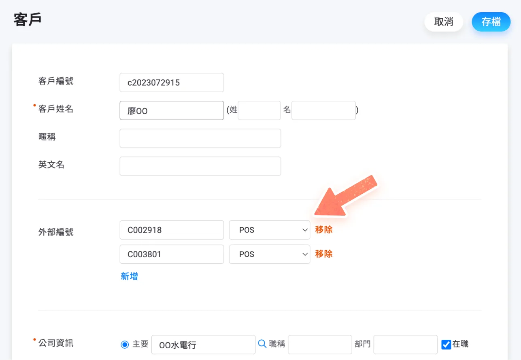Click the 暱稱 nickname input field

tap(200, 138)
